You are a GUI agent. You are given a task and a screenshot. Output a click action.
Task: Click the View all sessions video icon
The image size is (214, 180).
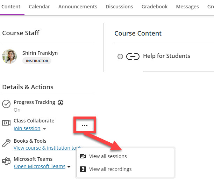83,156
